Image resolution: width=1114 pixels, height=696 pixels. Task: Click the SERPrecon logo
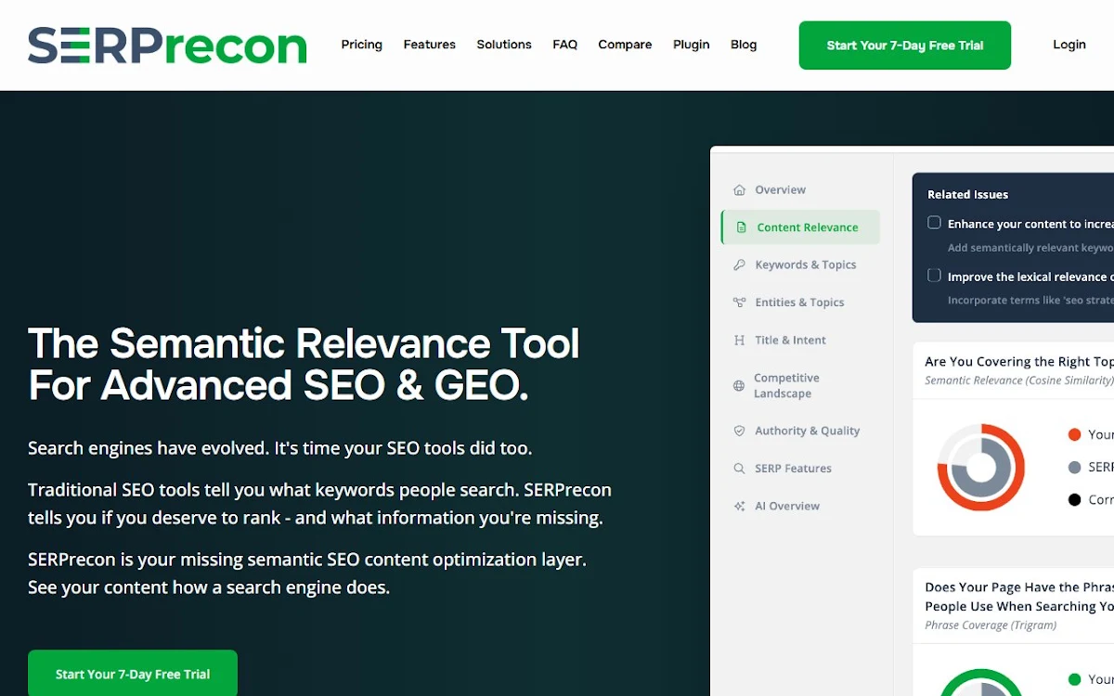point(167,45)
